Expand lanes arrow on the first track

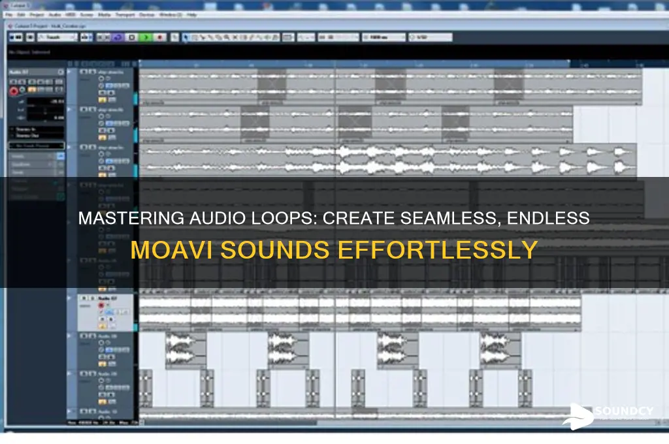click(69, 72)
